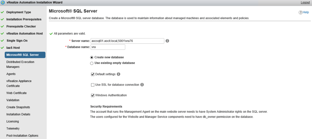This screenshot has height=139, width=312.
Task: Click info icon next to Server name
Action: click(x=167, y=41)
